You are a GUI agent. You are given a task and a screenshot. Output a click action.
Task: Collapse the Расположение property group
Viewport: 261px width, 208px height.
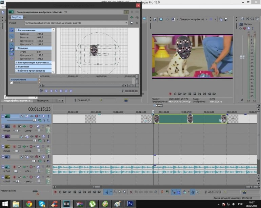tap(17, 30)
